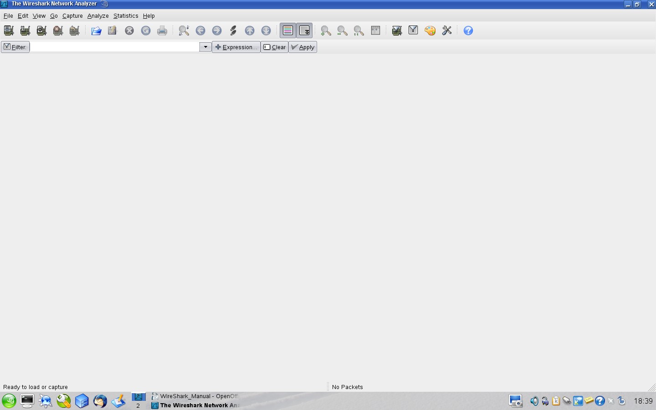The width and height of the screenshot is (656, 410).
Task: Open the Analyze menu
Action: coord(98,15)
